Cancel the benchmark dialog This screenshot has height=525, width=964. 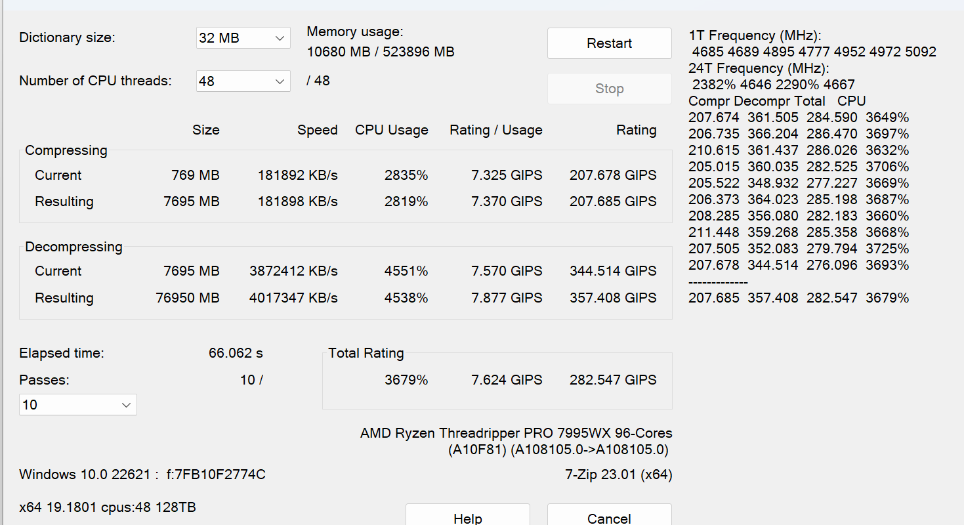[x=609, y=515]
